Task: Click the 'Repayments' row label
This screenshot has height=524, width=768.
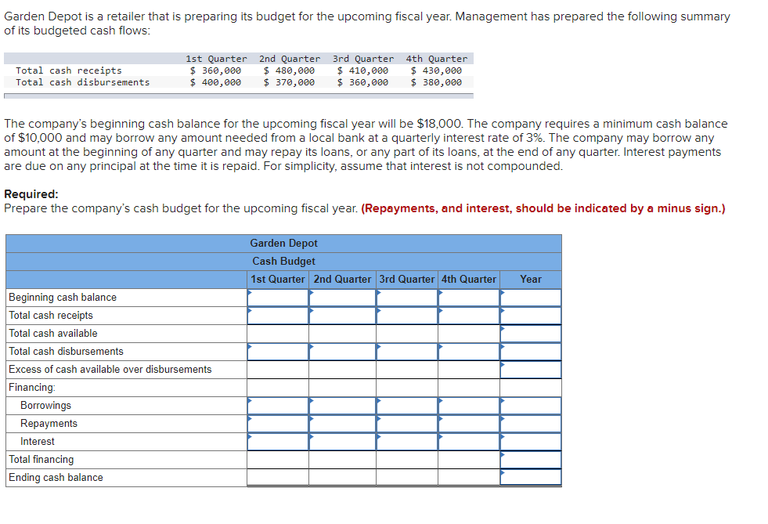Action: point(49,424)
